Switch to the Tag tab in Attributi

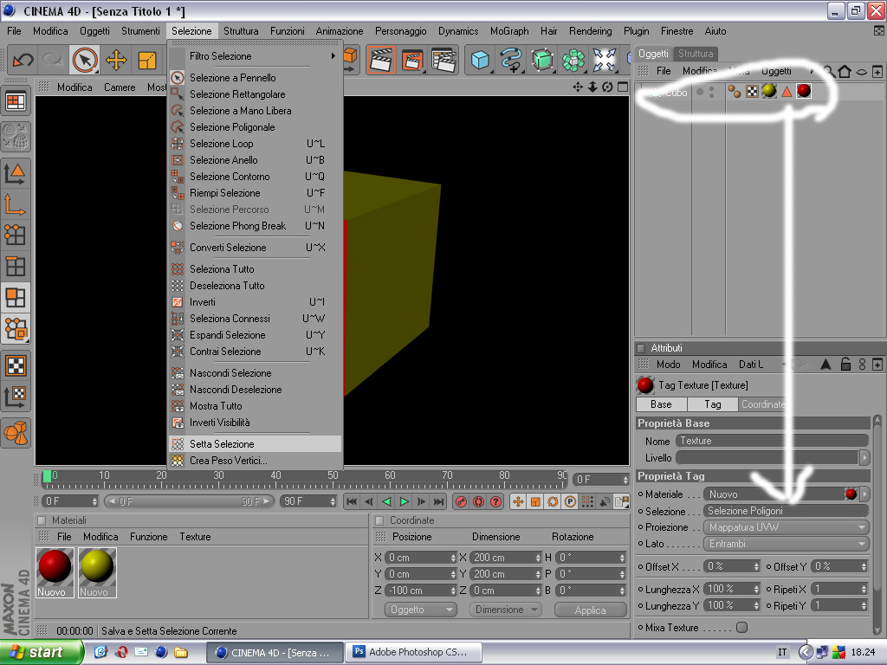pos(712,404)
